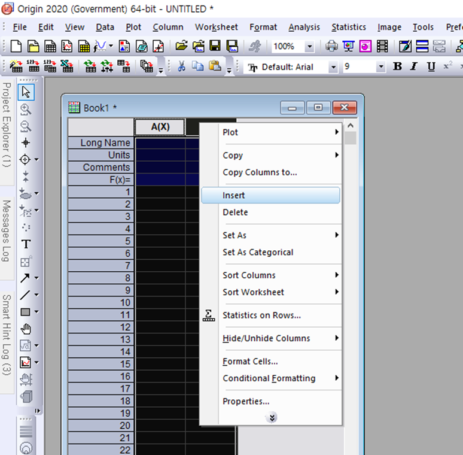The width and height of the screenshot is (463, 455).
Task: Click the Cut scissors icon
Action: (x=181, y=66)
